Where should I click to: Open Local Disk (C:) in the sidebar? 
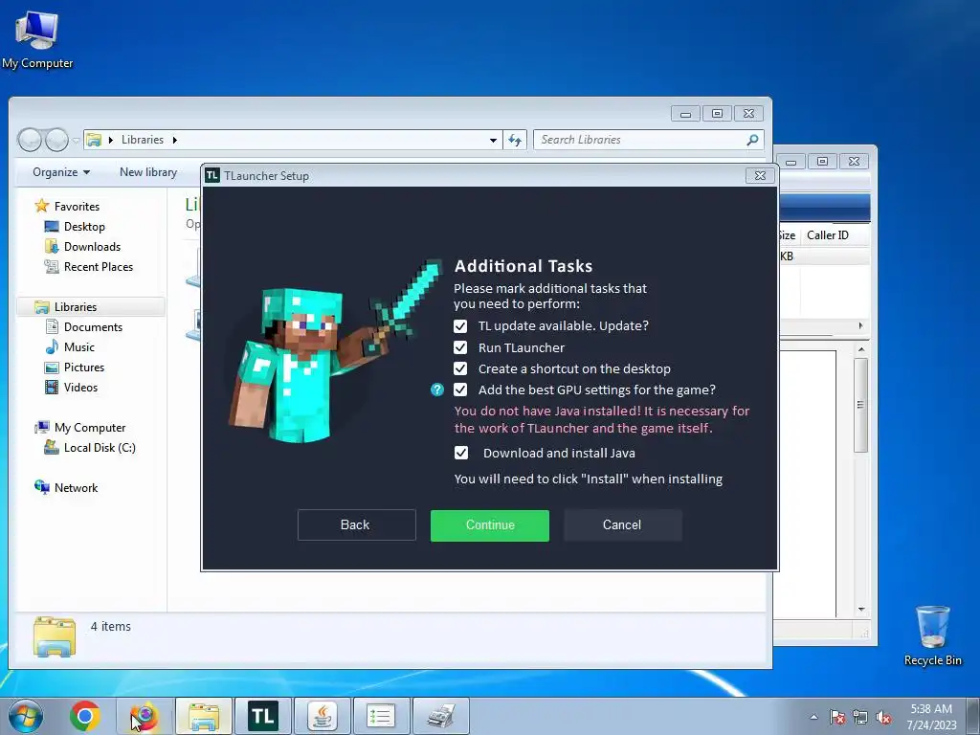click(100, 448)
